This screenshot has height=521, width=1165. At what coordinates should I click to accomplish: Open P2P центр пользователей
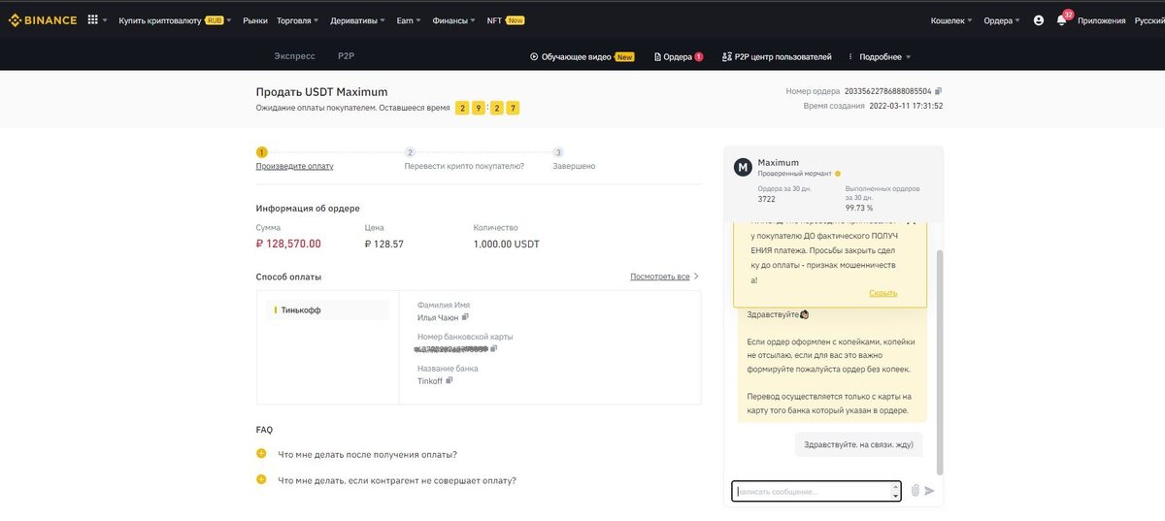[777, 56]
